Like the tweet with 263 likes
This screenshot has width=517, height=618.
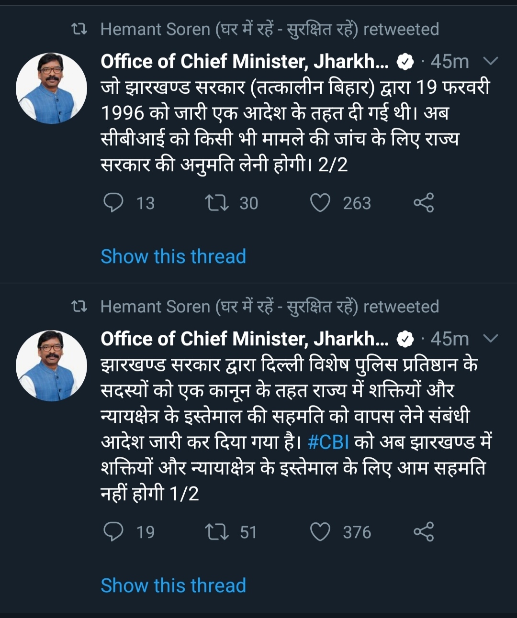point(320,203)
